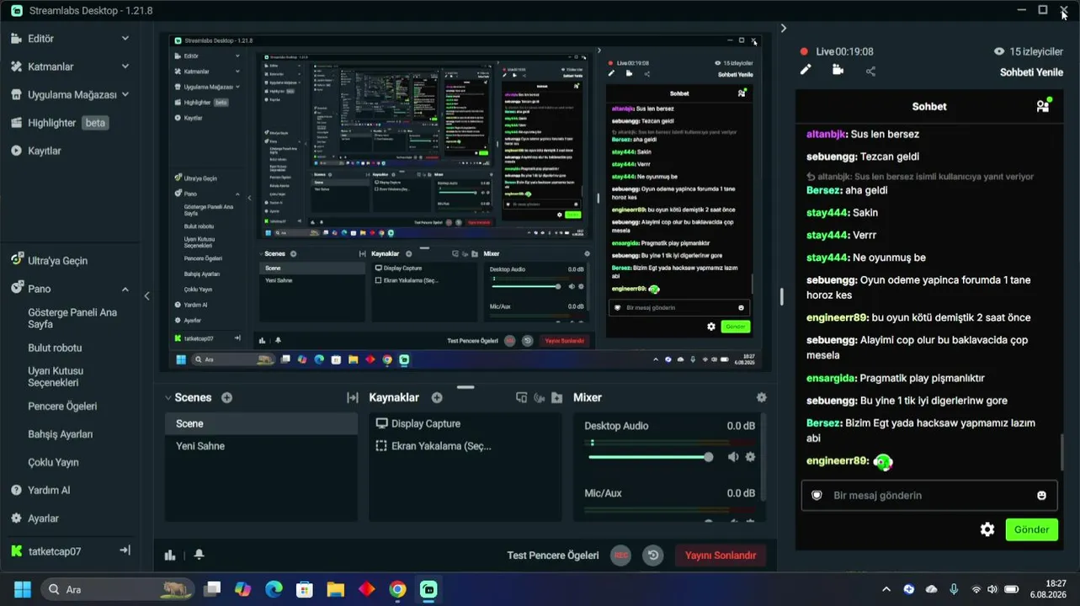Click the shield icon in chat input
This screenshot has height=606, width=1080.
[x=817, y=496]
